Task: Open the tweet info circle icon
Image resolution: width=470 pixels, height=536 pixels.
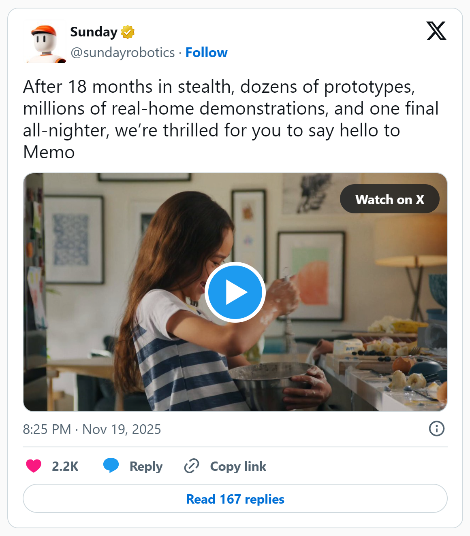Action: (x=436, y=428)
